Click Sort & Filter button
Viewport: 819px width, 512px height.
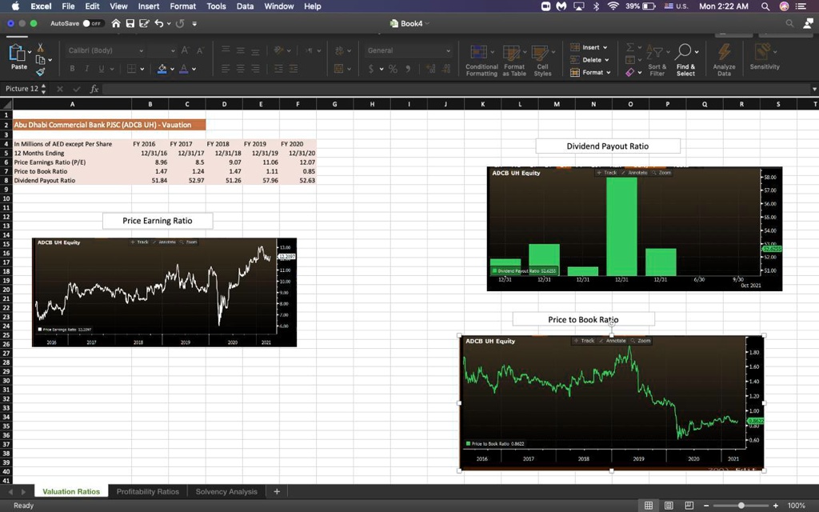(x=657, y=61)
